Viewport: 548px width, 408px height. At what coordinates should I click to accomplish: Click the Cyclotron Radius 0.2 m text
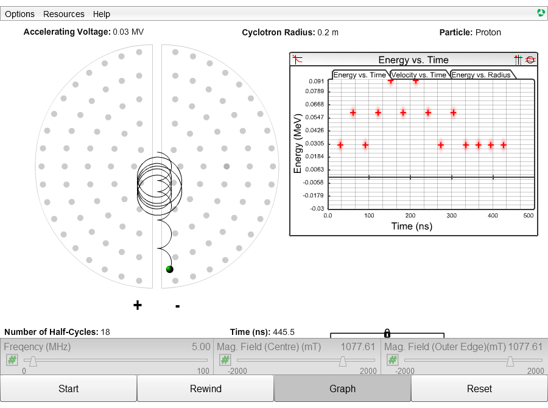pyautogui.click(x=290, y=32)
